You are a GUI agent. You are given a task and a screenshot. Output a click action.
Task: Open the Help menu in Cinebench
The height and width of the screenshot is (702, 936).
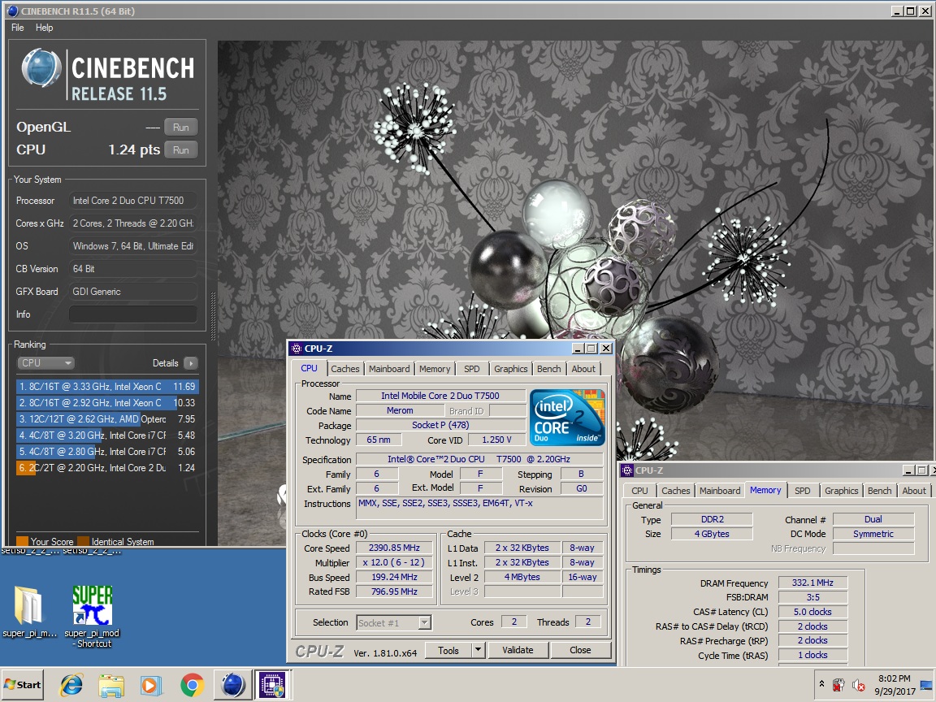pos(44,28)
